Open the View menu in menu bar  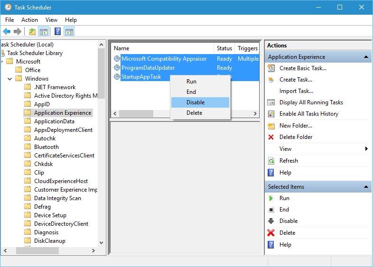click(x=51, y=20)
